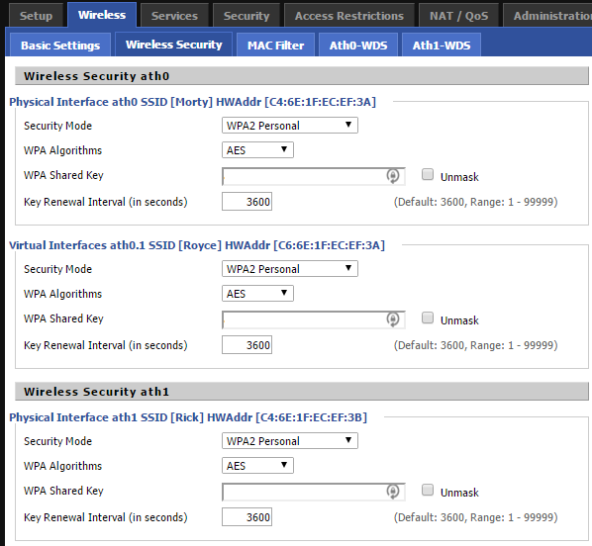
Task: Open the Access Restrictions tab
Action: click(x=349, y=16)
